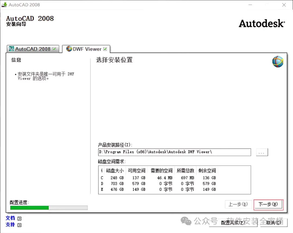Screen dimensions: 293x233
Task: Toggle the DWF Viewer tab checkbox
Action: [105, 49]
